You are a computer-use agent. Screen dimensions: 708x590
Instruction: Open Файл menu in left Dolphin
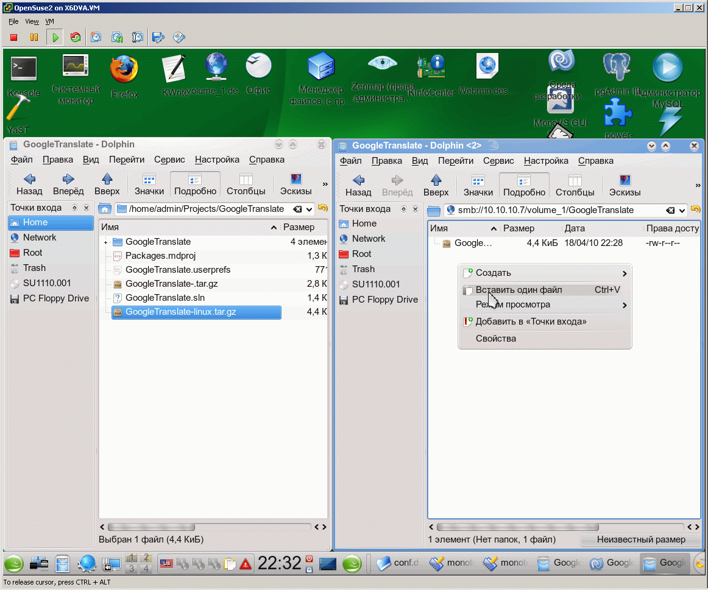tap(22, 160)
